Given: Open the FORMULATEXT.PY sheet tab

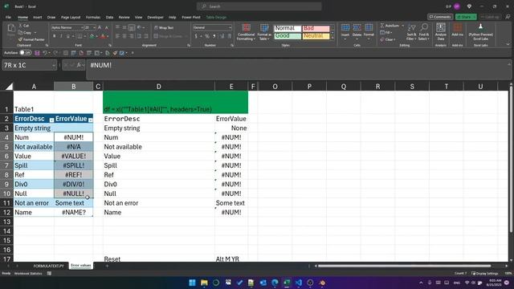Looking at the screenshot, I should click(48, 266).
